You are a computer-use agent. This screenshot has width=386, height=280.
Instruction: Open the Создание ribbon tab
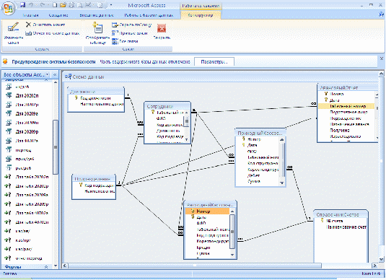pos(58,15)
